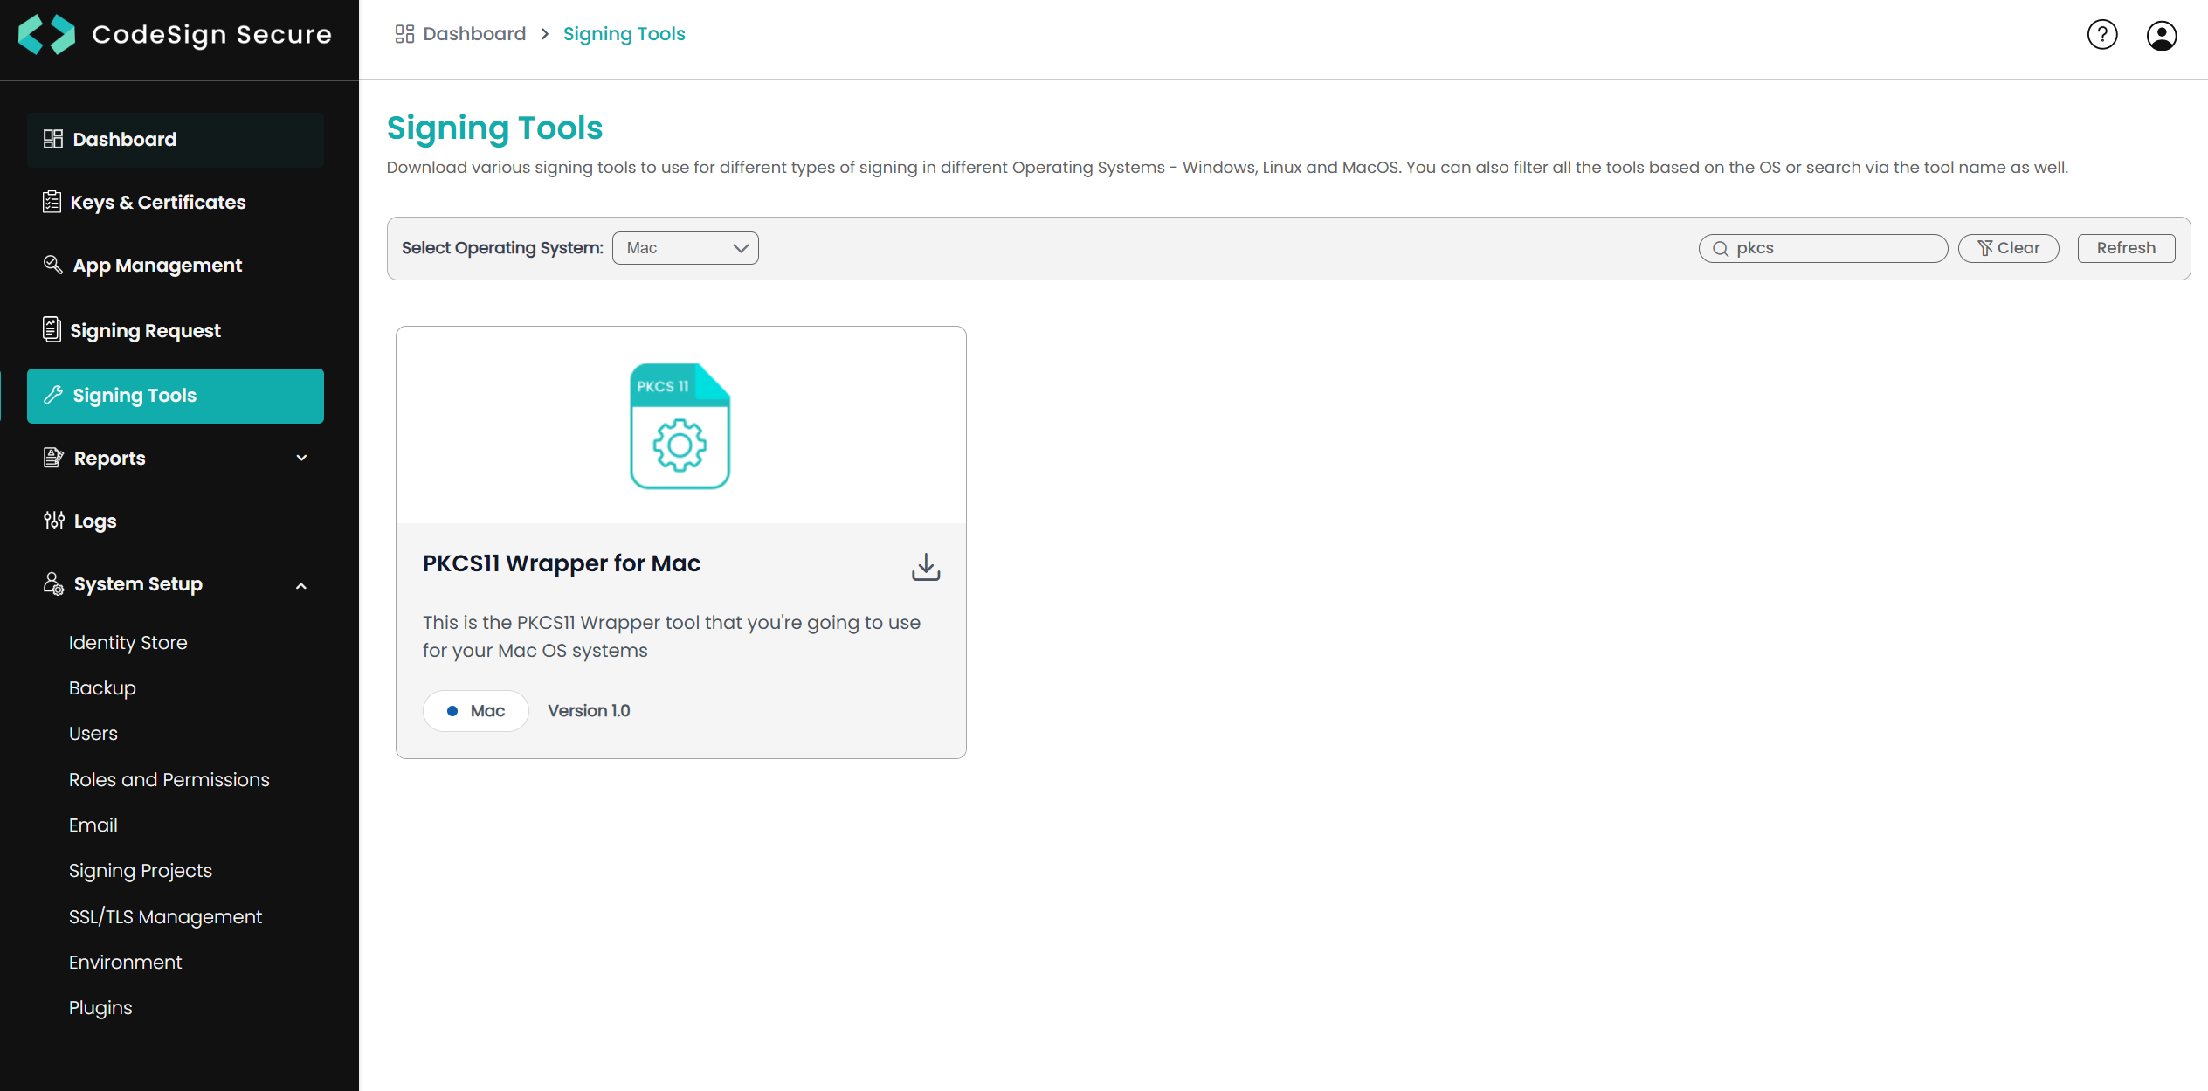Collapse the System Setup section

[301, 585]
